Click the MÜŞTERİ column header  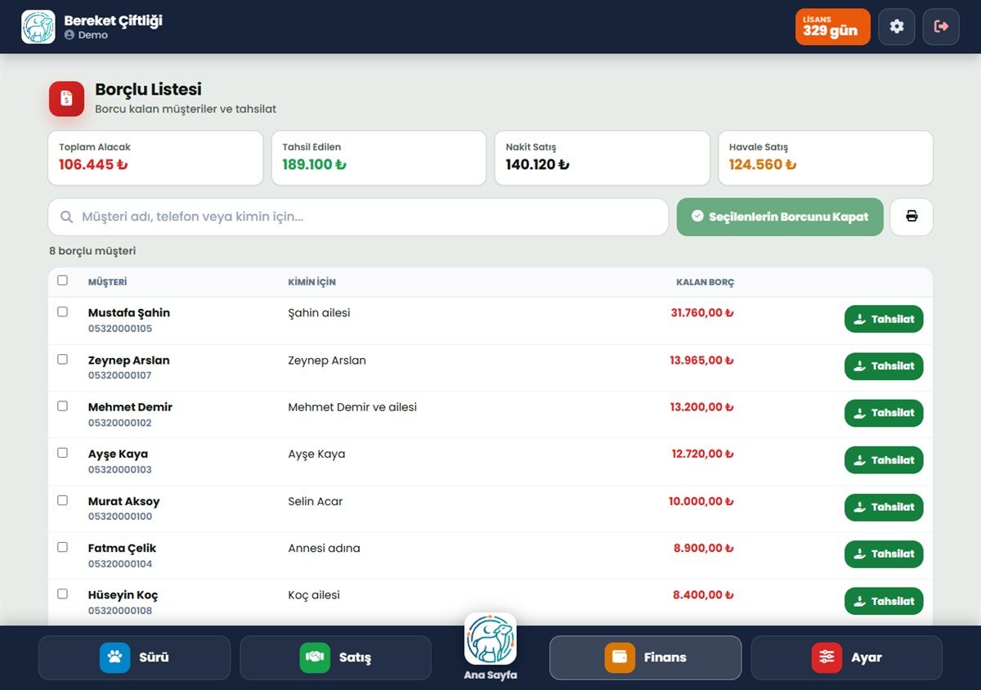107,282
